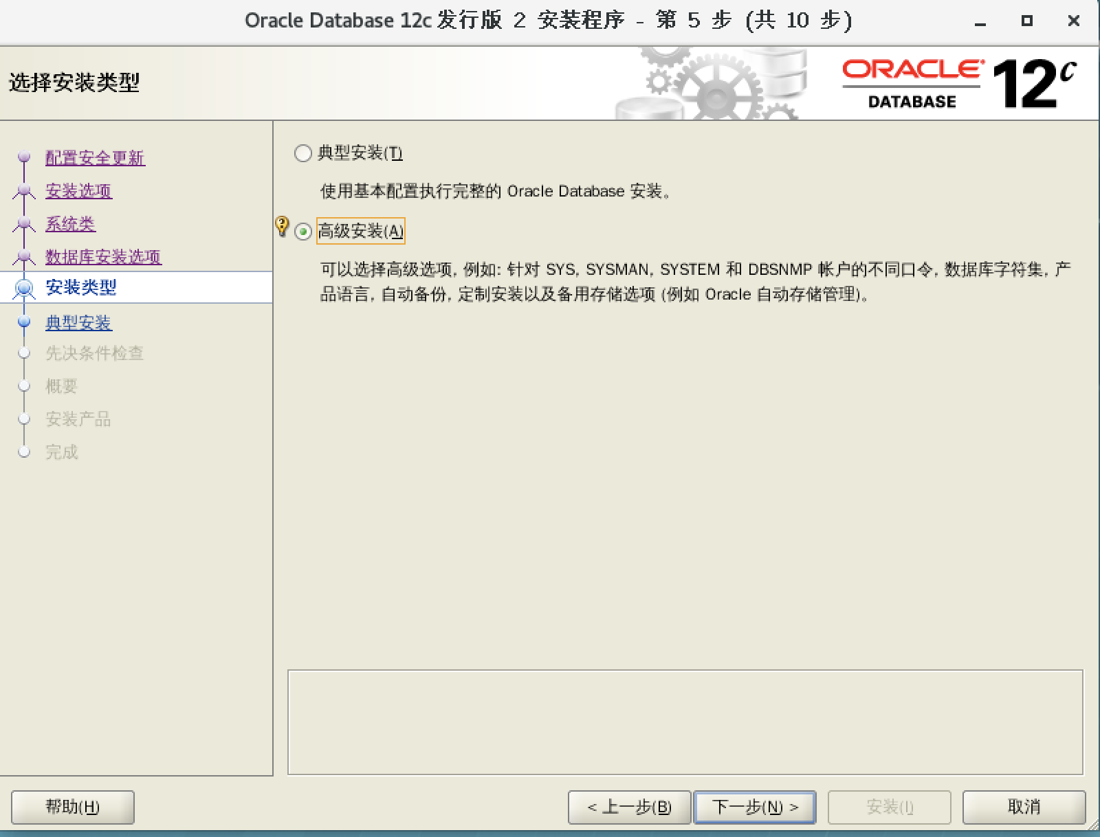Proceed with 下一步(N) button

coord(755,807)
